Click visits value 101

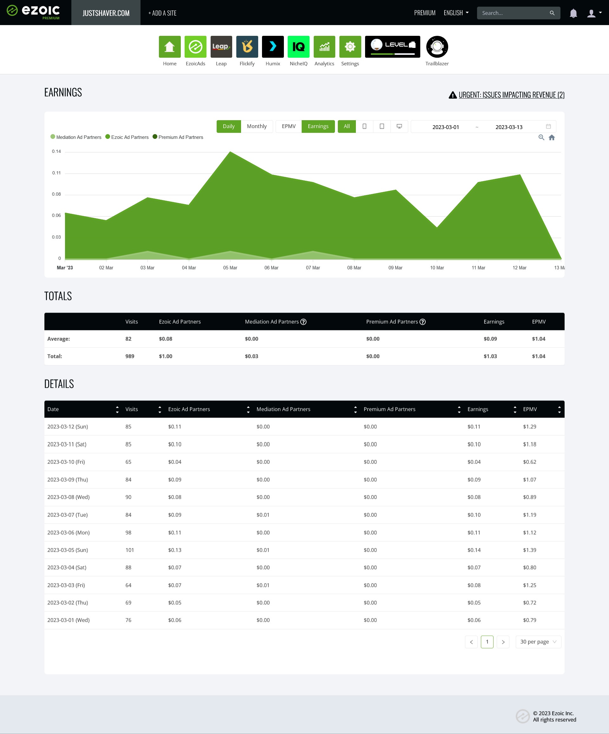click(x=130, y=550)
